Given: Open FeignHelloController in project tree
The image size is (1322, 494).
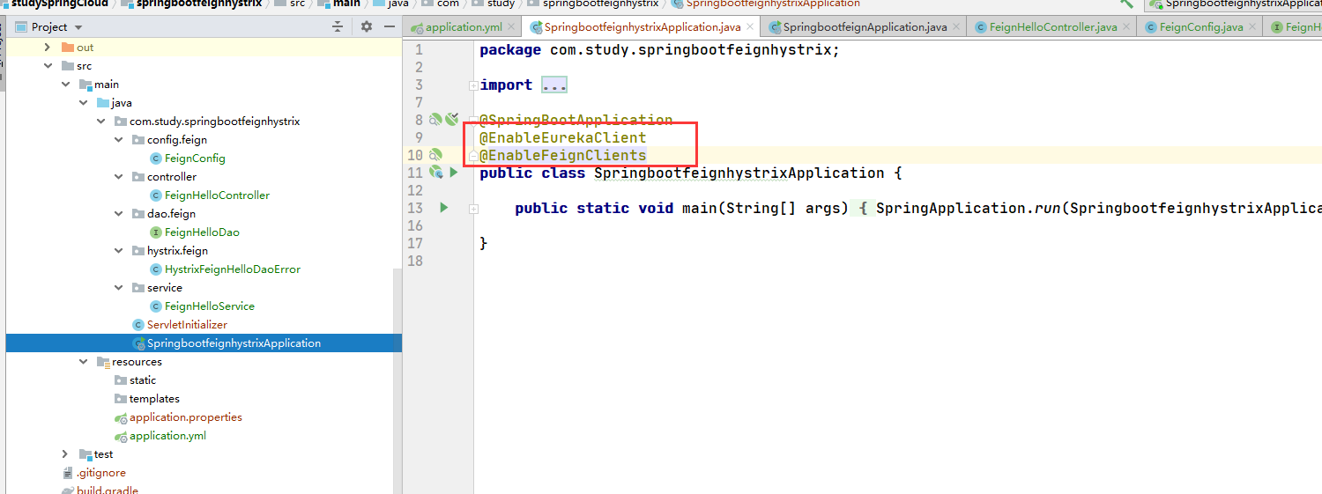Looking at the screenshot, I should click(217, 195).
